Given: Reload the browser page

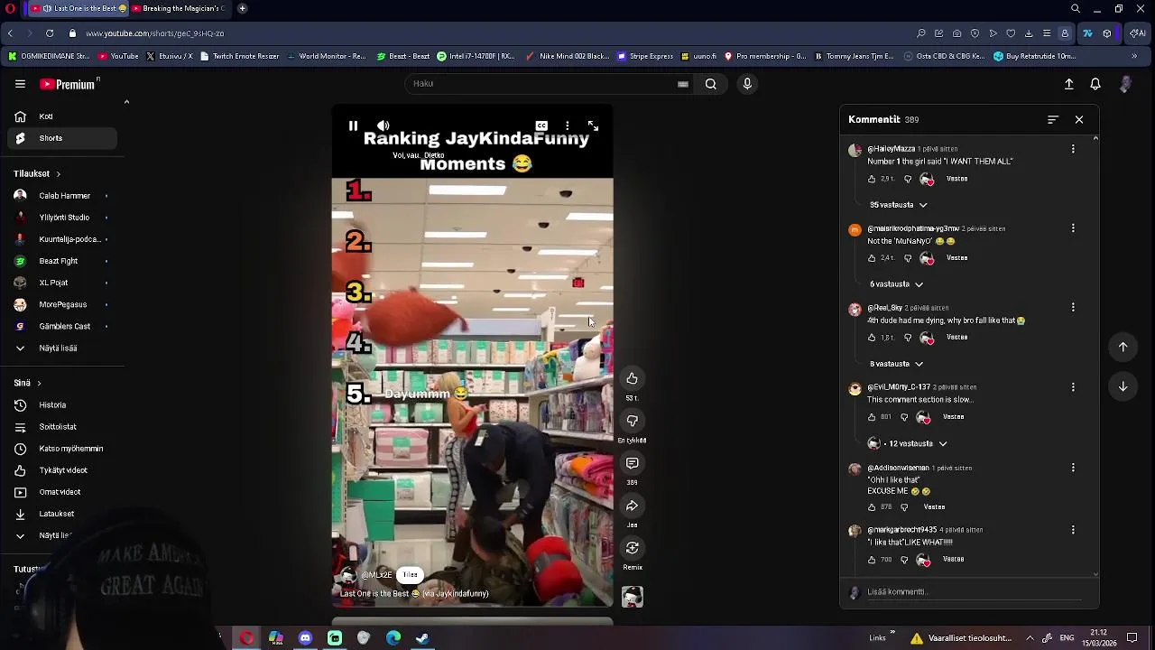Looking at the screenshot, I should [x=49, y=33].
